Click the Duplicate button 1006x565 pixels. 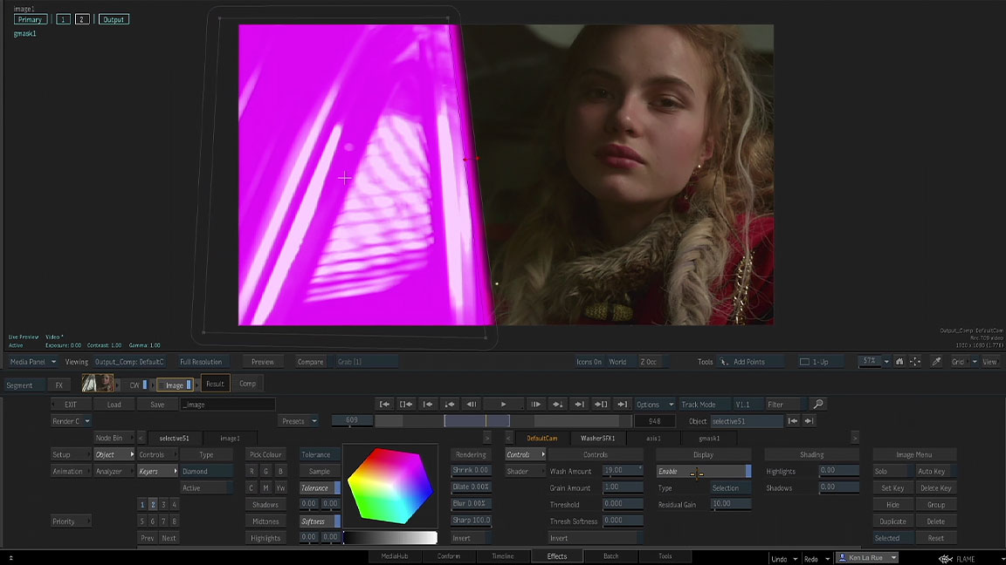892,521
